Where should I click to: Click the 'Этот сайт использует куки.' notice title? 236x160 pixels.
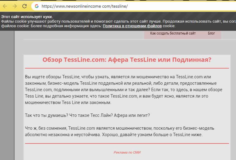tap(27, 17)
